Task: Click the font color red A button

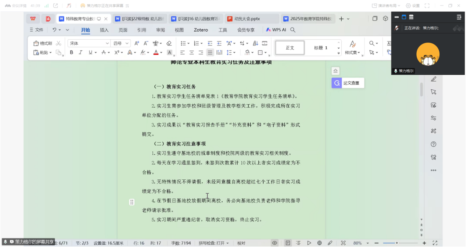Action: point(156,53)
